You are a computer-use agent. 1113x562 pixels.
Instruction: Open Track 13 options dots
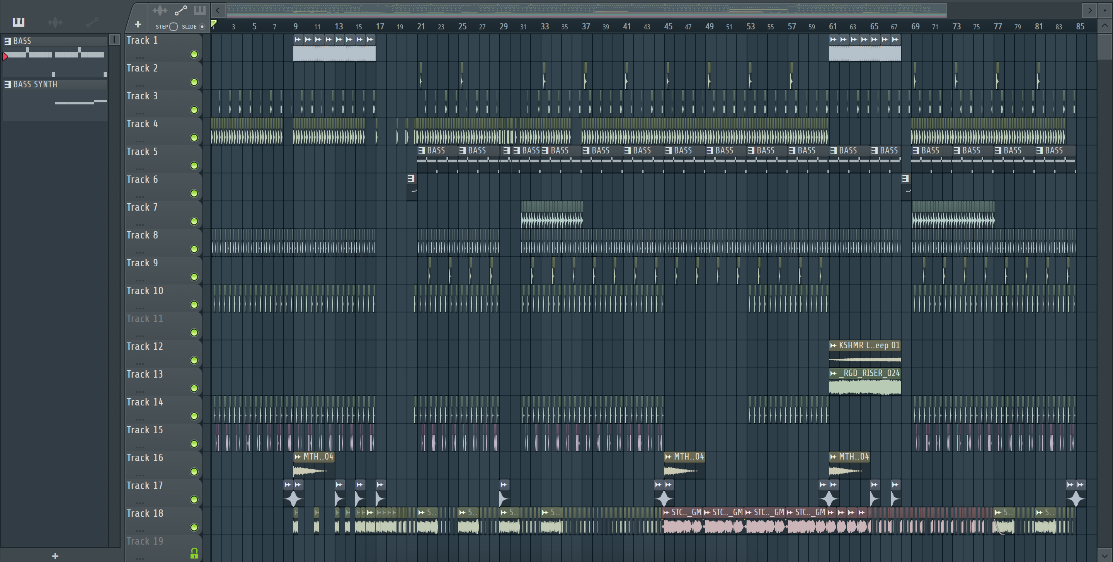pyautogui.click(x=140, y=392)
